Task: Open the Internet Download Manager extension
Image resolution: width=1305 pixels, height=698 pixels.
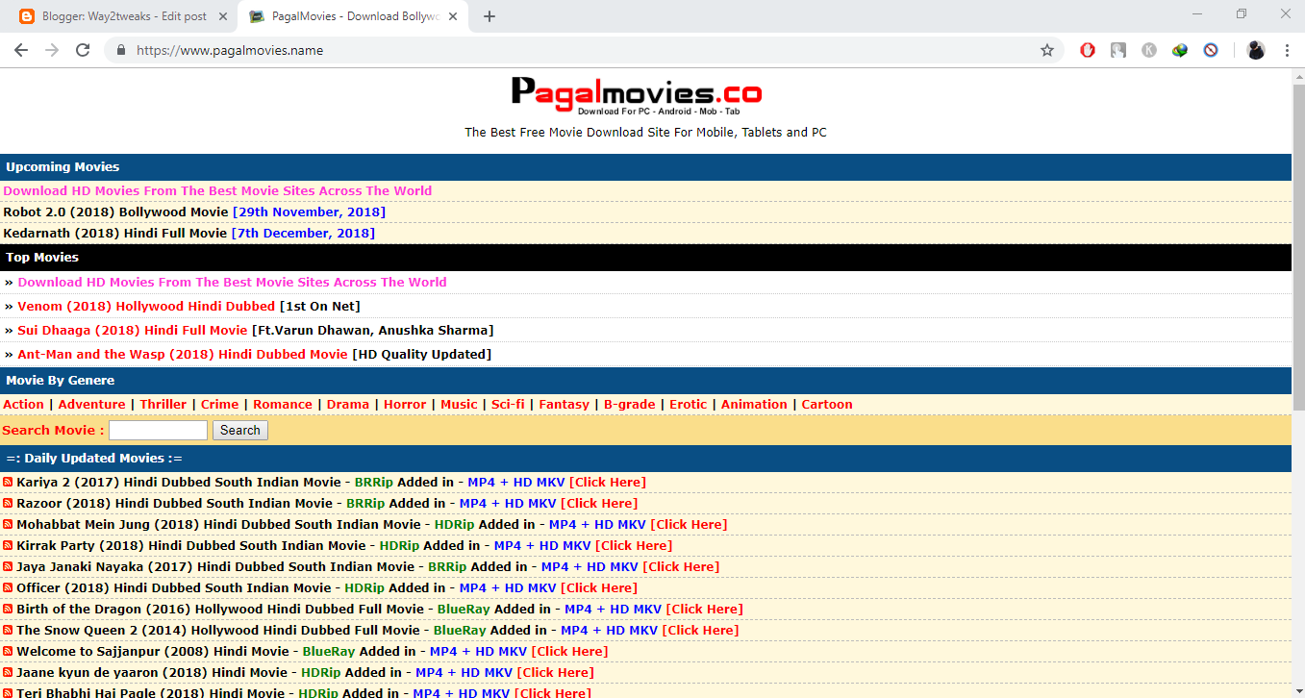Action: point(1180,50)
